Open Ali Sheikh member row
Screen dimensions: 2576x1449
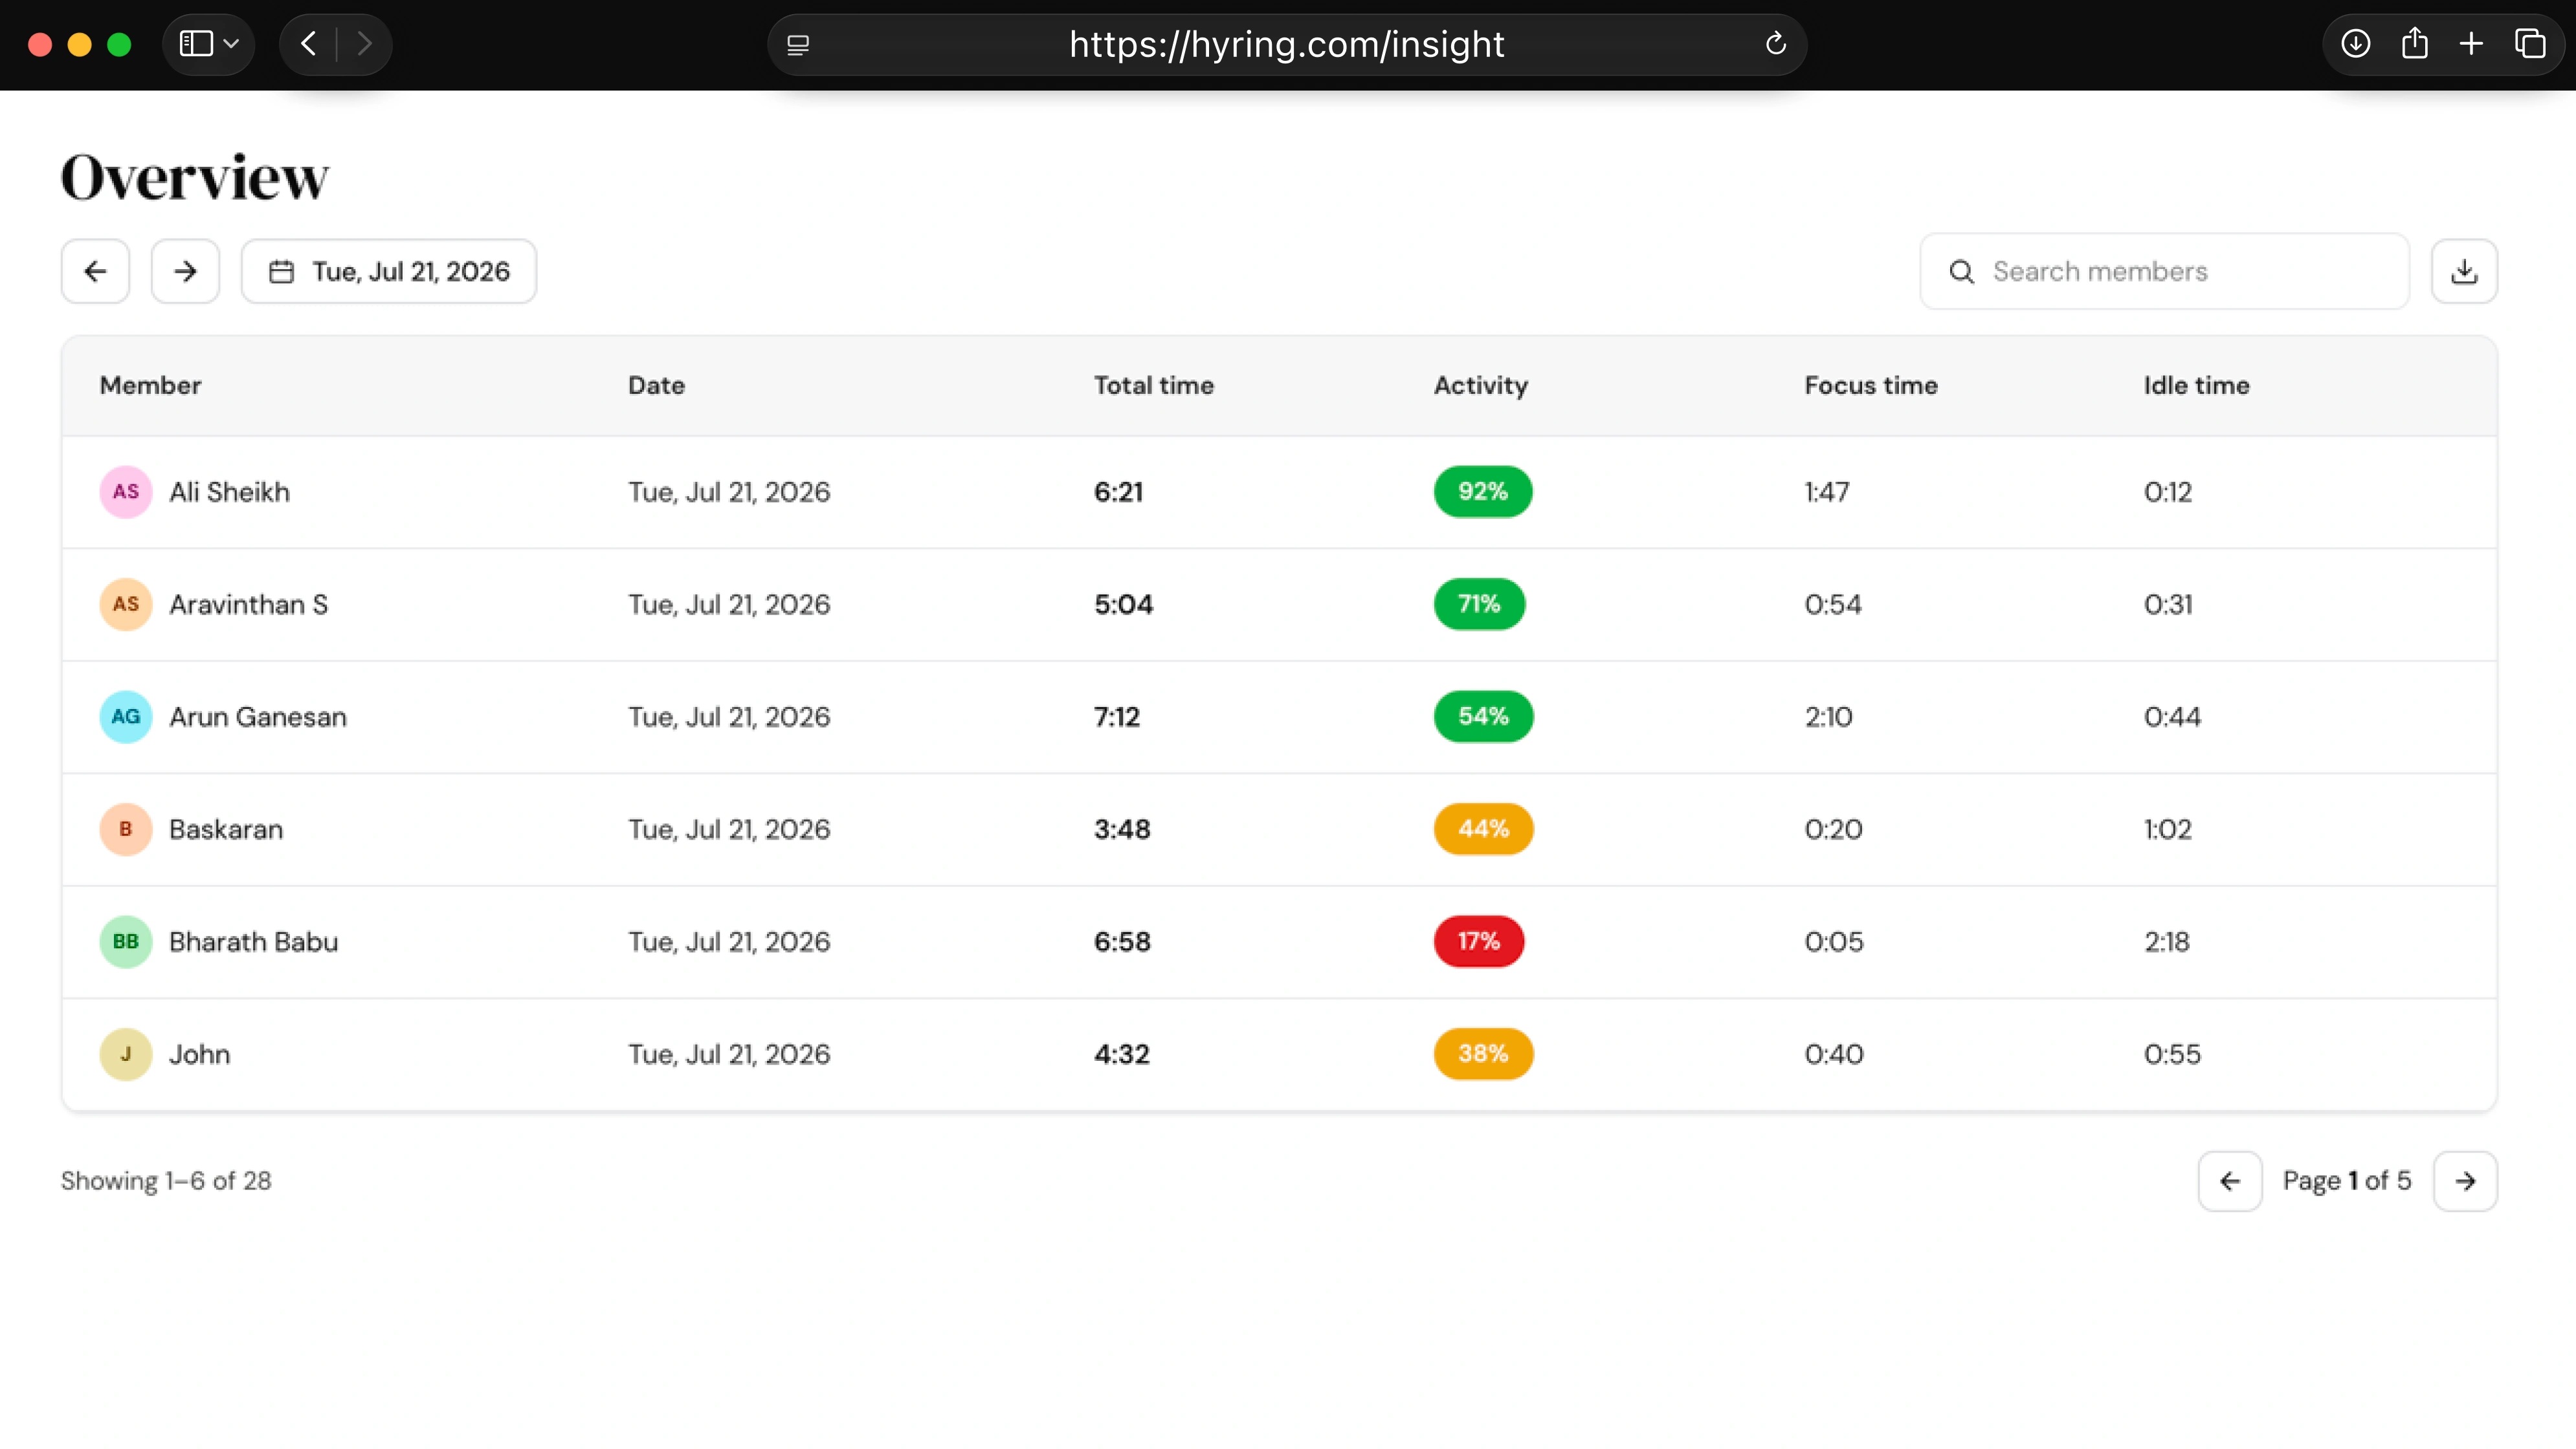1279,492
